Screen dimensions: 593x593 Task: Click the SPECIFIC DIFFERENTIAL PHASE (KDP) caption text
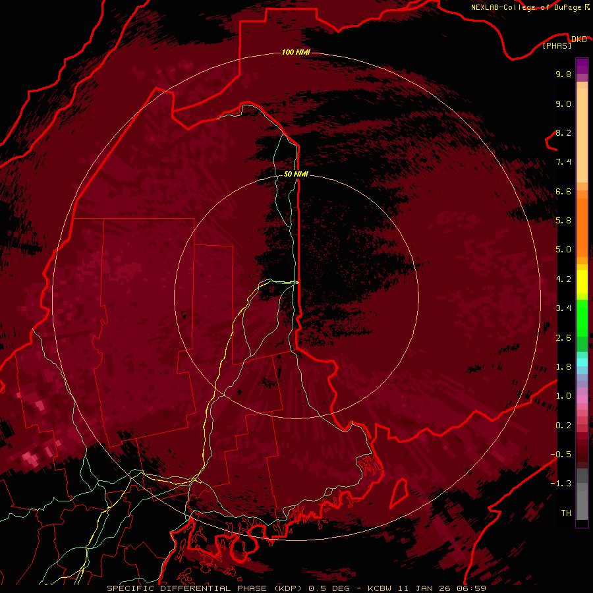point(206,588)
